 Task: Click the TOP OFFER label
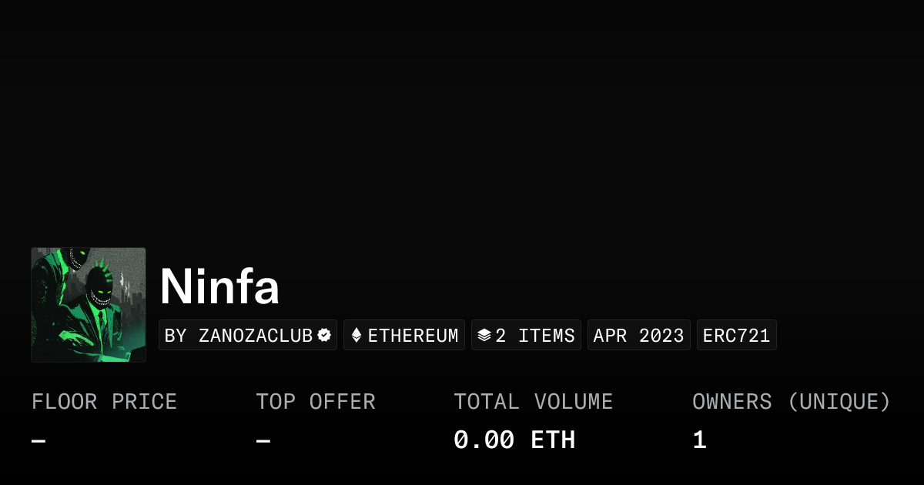point(316,402)
